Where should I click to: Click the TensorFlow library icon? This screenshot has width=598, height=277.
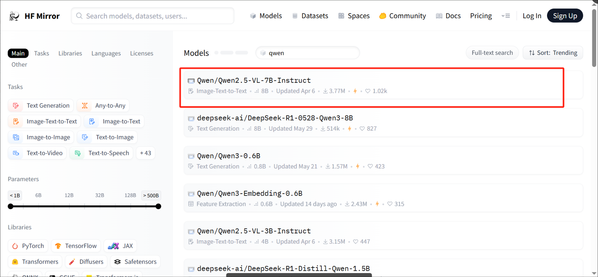pos(58,246)
